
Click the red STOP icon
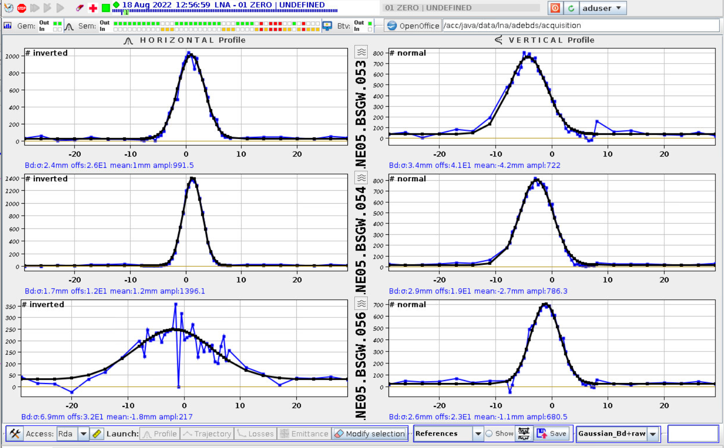click(x=22, y=8)
